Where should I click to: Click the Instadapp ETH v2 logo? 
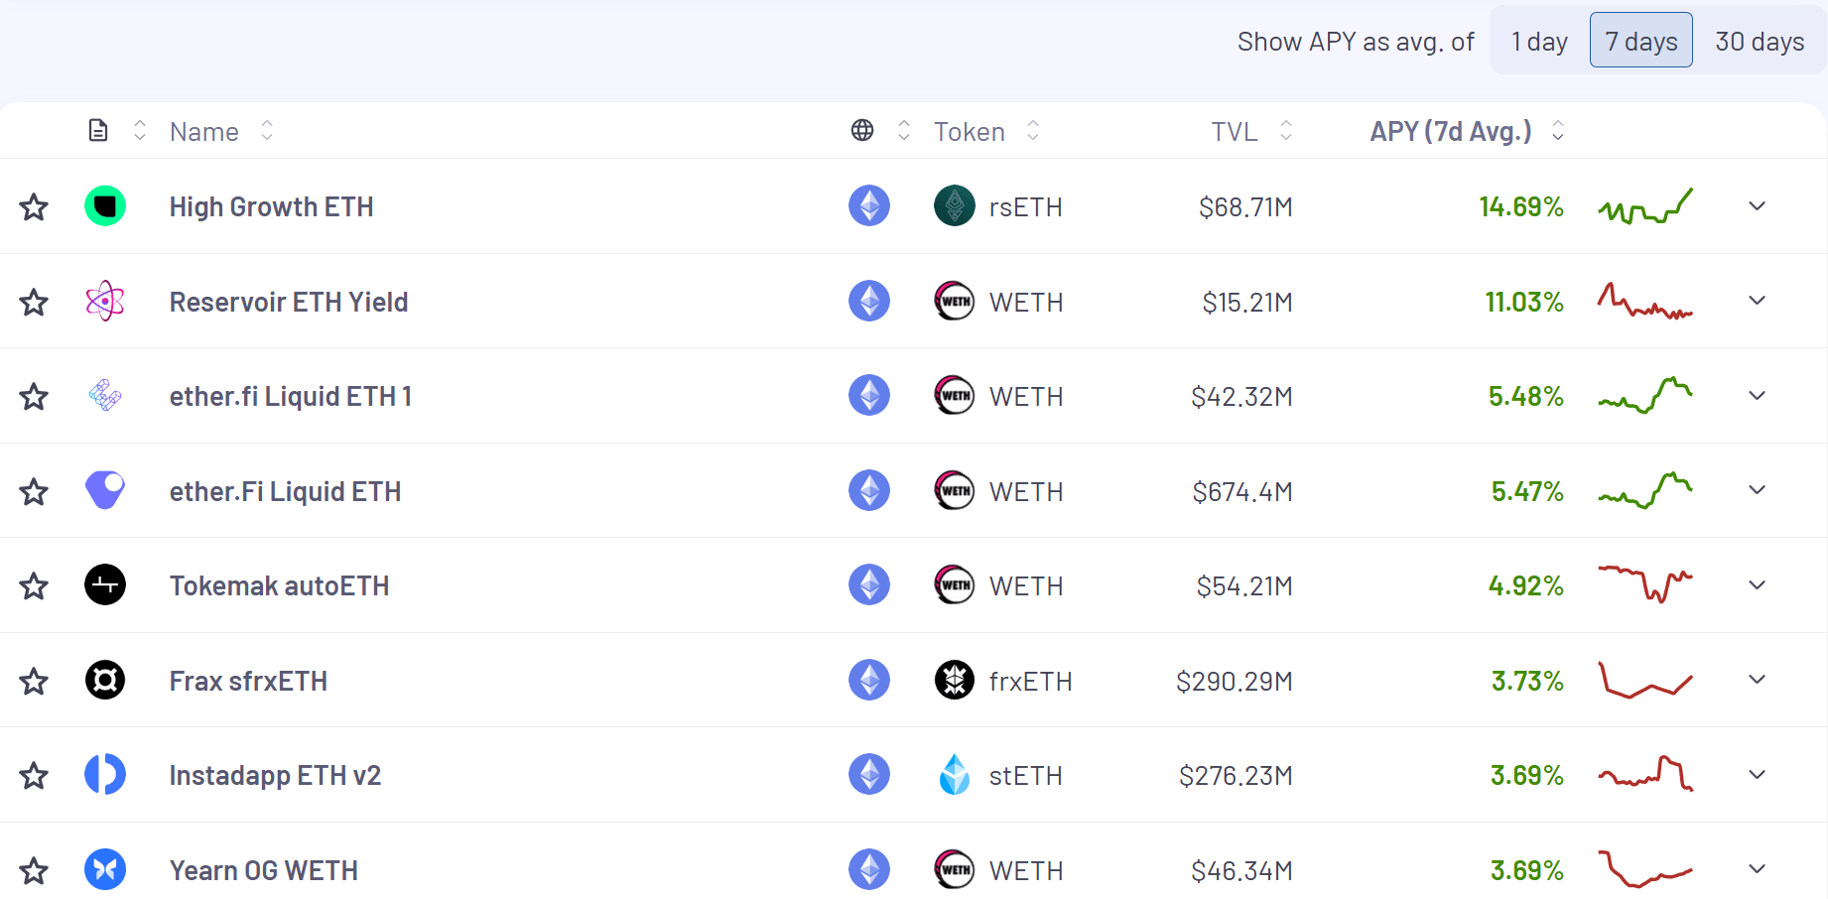105,775
